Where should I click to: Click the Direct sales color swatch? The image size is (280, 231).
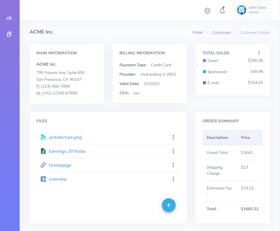coord(204,61)
